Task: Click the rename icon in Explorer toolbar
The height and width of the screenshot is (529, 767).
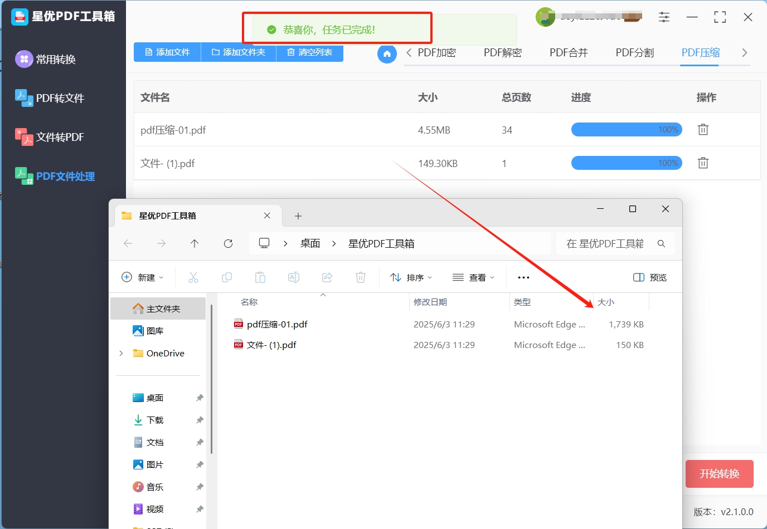Action: pos(294,277)
